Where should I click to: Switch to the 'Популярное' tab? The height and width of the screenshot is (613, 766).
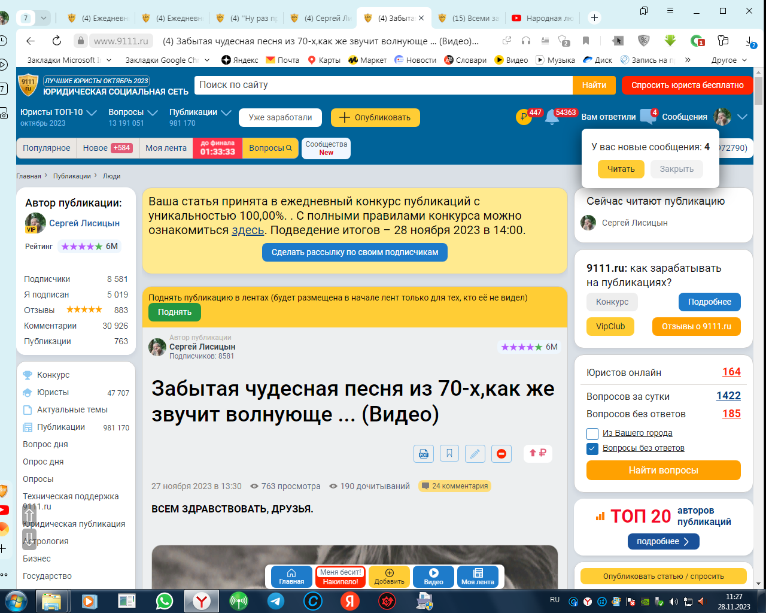point(46,148)
